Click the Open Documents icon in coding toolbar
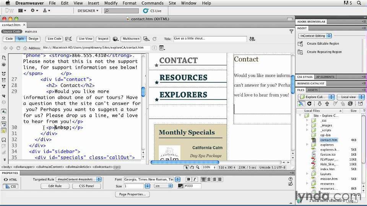The height and width of the screenshot is (206, 367). [x=4, y=58]
